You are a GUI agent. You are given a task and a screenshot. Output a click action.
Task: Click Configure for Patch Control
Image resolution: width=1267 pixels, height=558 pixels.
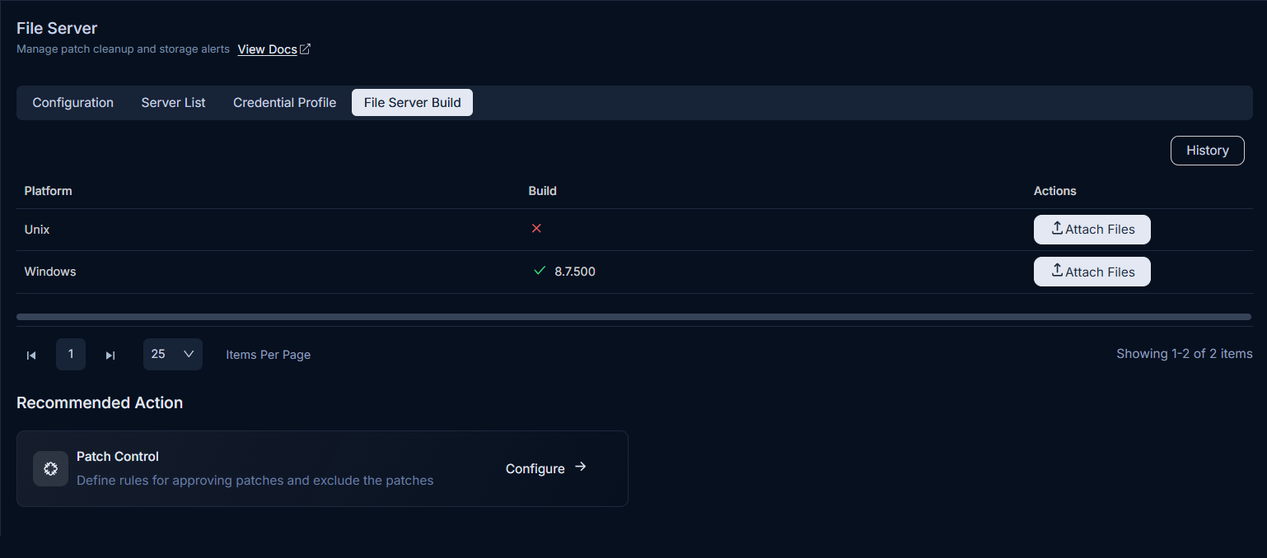[x=535, y=468]
